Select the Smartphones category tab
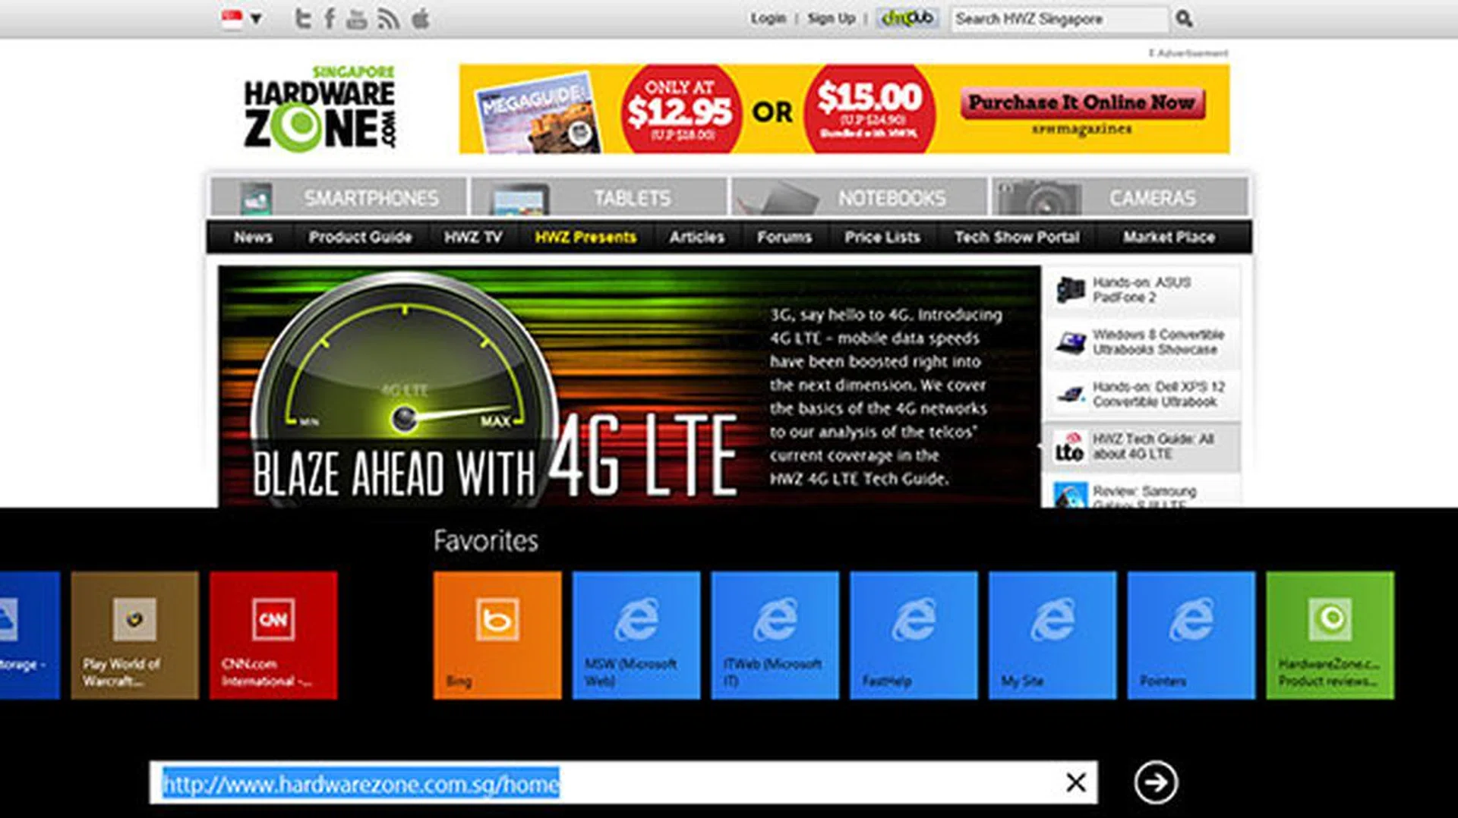 click(x=339, y=198)
